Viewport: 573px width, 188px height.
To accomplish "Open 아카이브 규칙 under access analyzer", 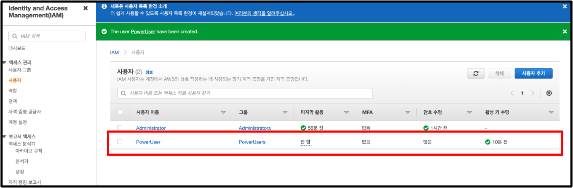I will click(29, 151).
